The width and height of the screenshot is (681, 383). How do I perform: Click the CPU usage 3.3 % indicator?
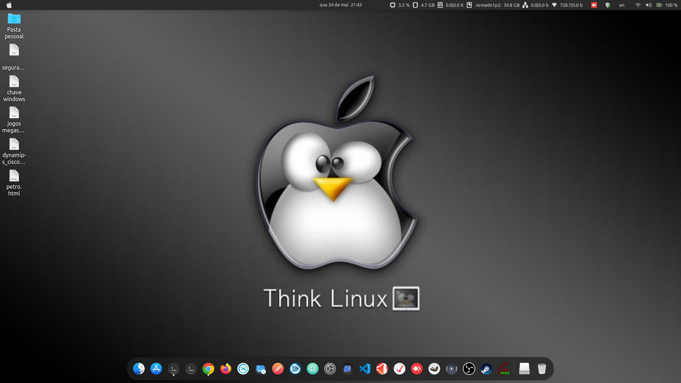pyautogui.click(x=400, y=5)
